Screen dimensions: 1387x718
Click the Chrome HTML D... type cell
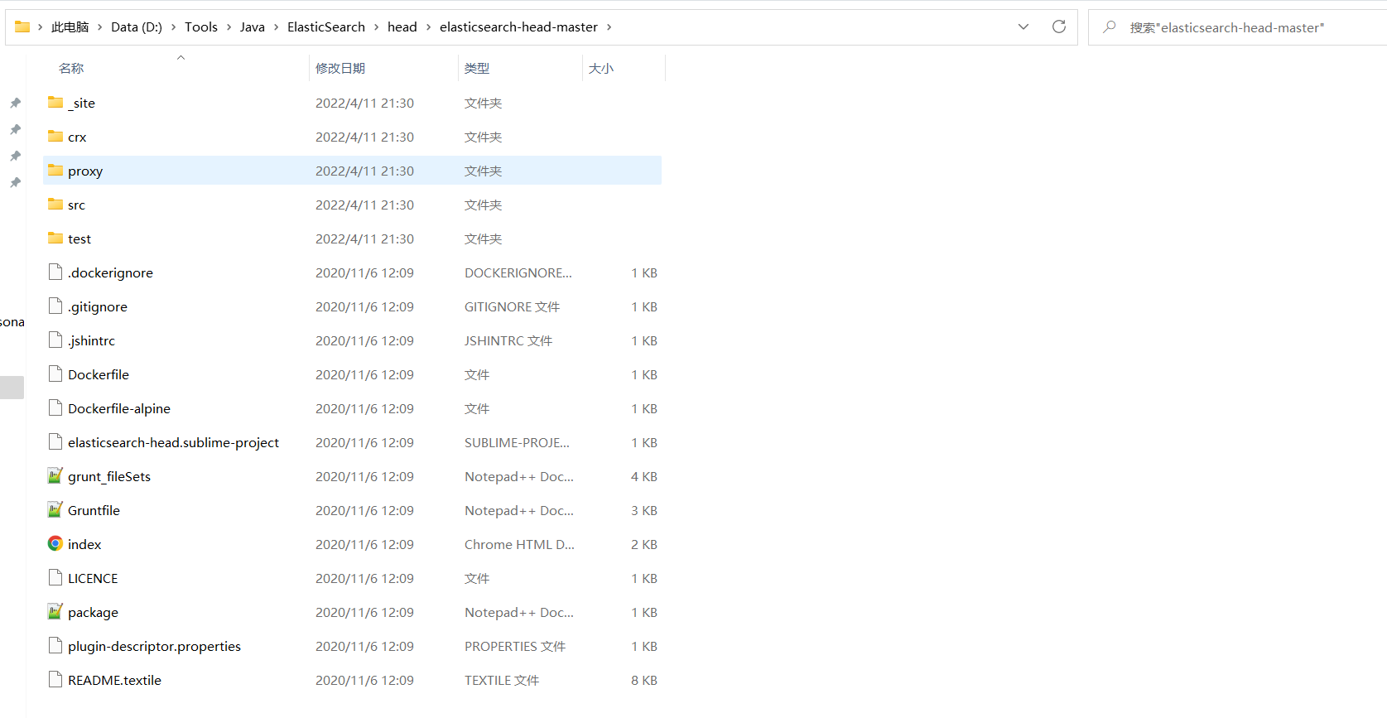point(519,544)
